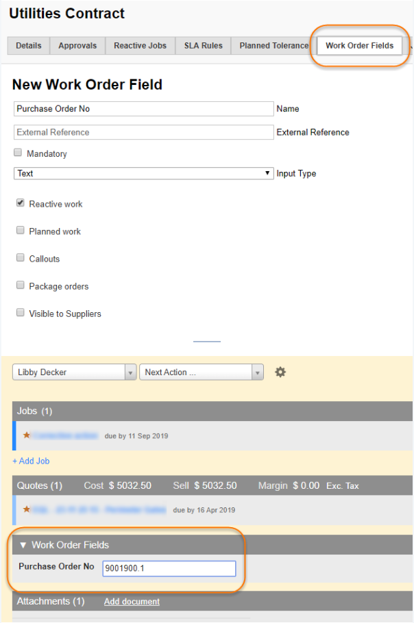Uncheck the Reactive work checkbox
This screenshot has width=414, height=623.
pyautogui.click(x=21, y=203)
